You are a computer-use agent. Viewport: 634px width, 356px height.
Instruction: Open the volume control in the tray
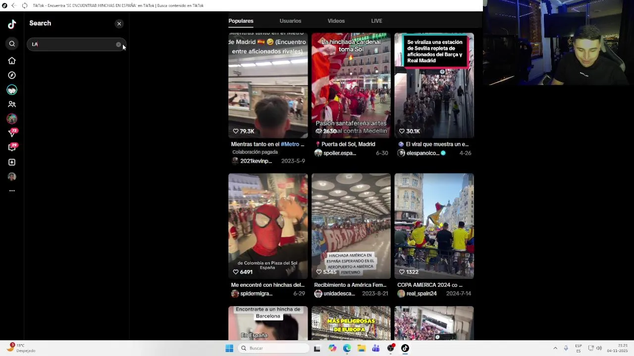click(599, 349)
